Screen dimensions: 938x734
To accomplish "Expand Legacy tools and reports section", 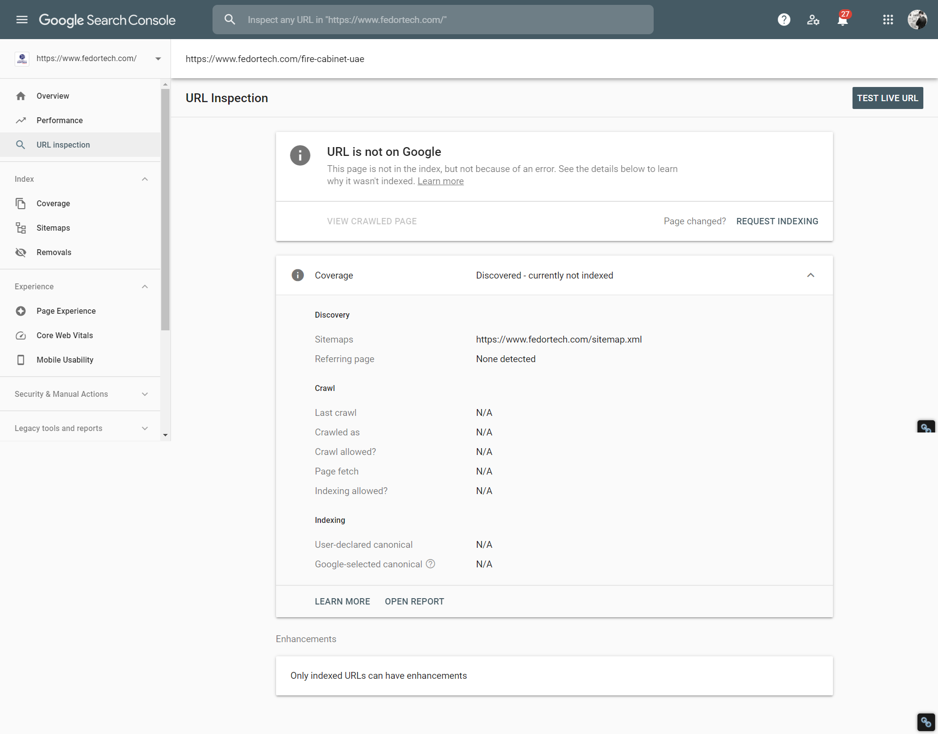I will coord(145,428).
